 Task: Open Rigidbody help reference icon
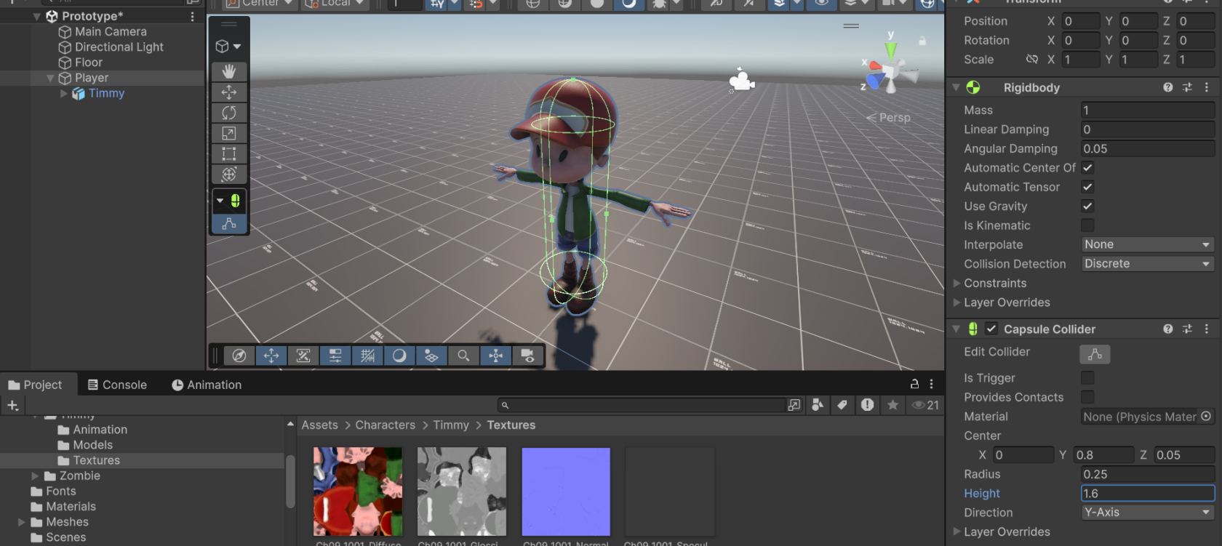point(1168,87)
